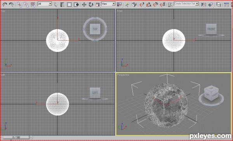Image resolution: width=233 pixels, height=141 pixels.
Task: Activate the Select and Move tool
Action: coord(84,5)
